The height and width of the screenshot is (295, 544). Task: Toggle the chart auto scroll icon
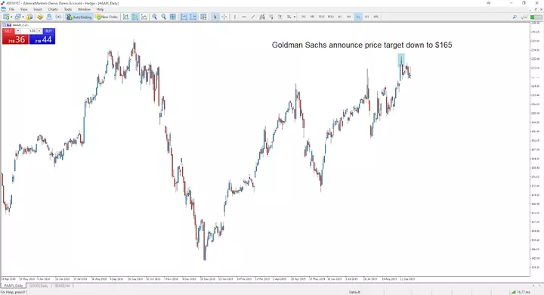click(184, 17)
